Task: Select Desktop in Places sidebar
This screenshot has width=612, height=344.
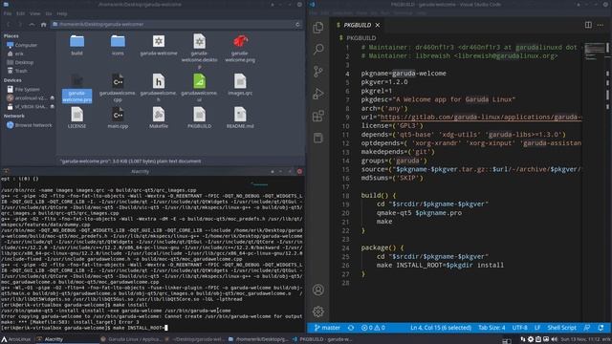Action: 20,62
